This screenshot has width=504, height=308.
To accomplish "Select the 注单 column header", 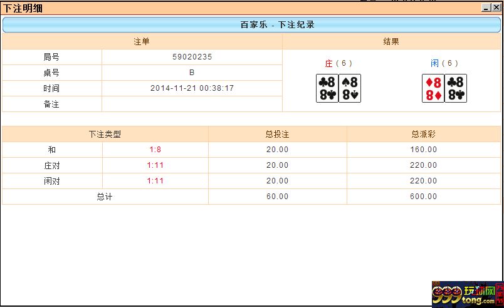I will click(142, 42).
